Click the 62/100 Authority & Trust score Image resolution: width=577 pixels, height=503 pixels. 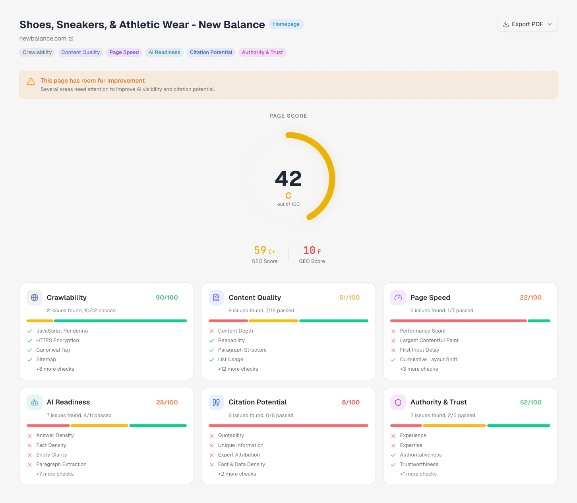(531, 402)
